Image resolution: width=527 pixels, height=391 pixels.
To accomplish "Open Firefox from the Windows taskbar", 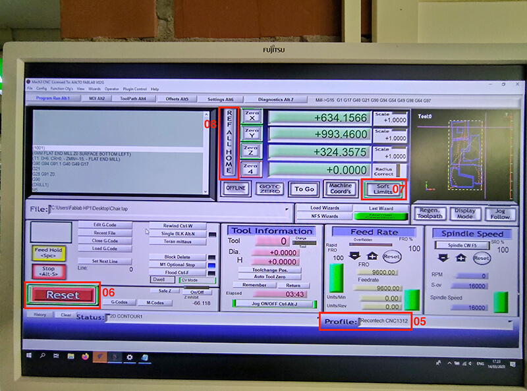I will click(85, 357).
